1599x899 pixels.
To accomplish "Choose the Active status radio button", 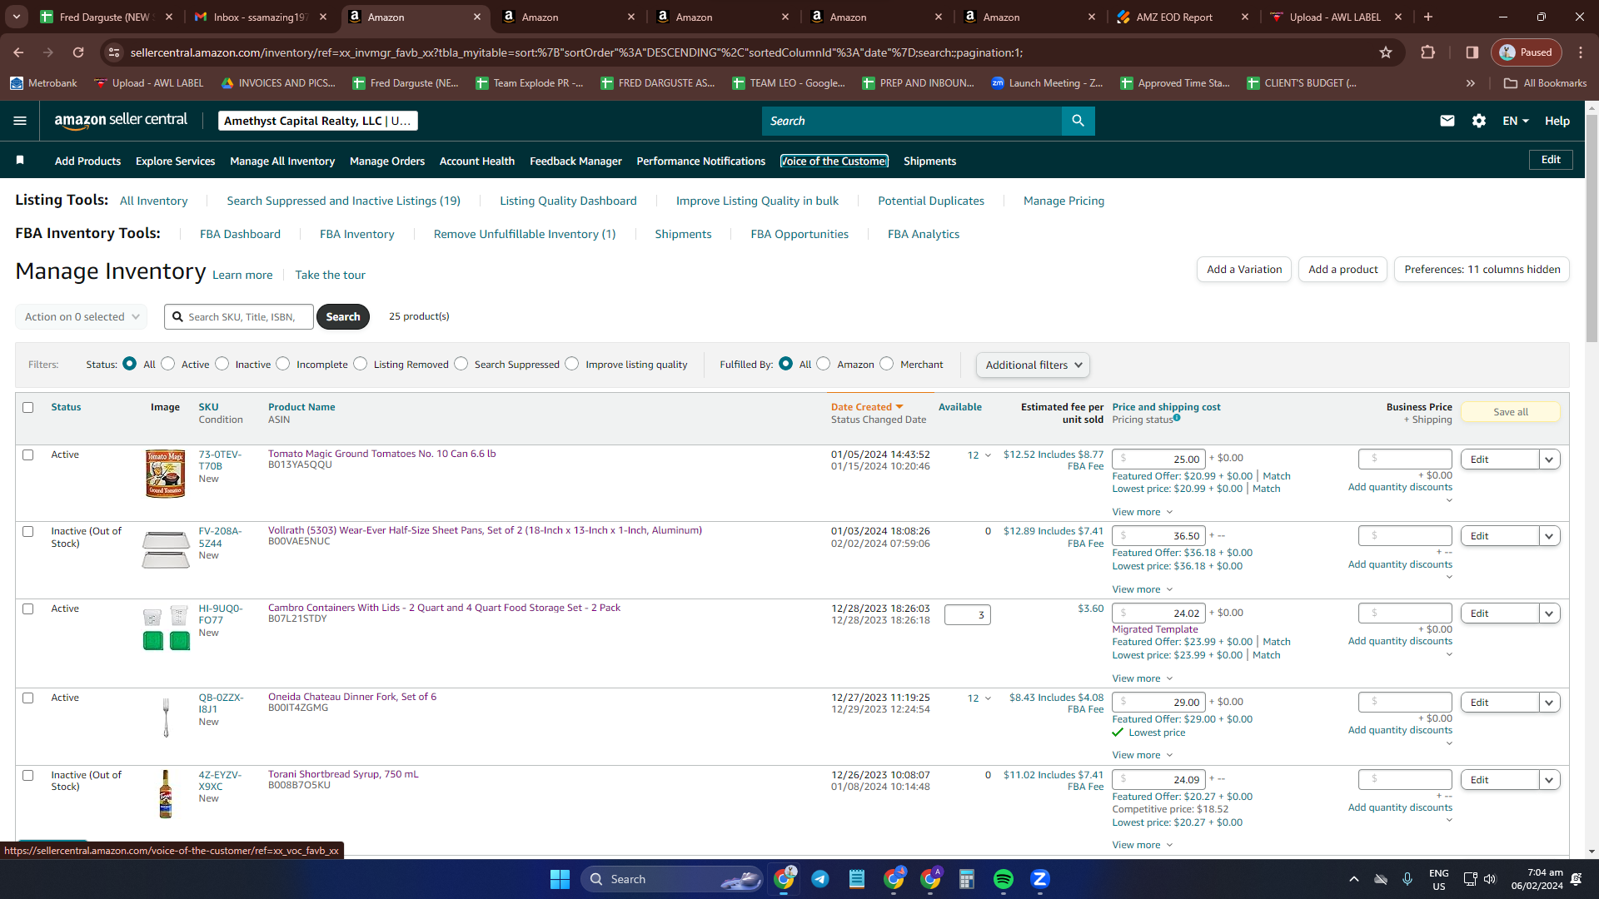I will (168, 364).
